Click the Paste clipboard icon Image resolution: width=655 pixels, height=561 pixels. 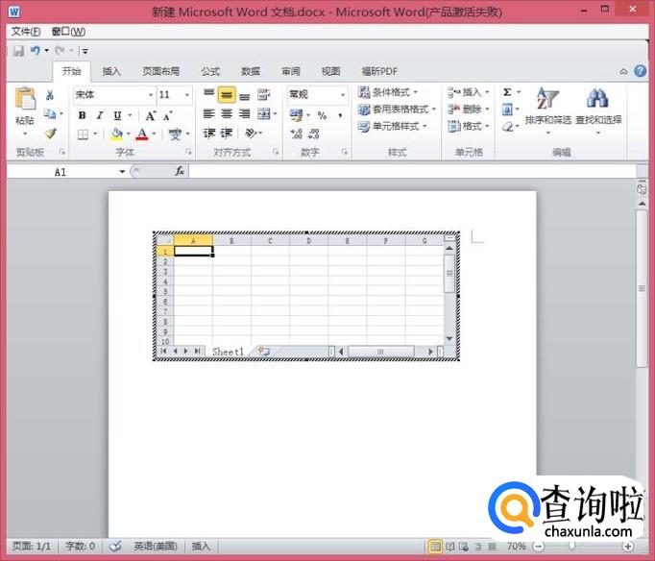pyautogui.click(x=25, y=99)
